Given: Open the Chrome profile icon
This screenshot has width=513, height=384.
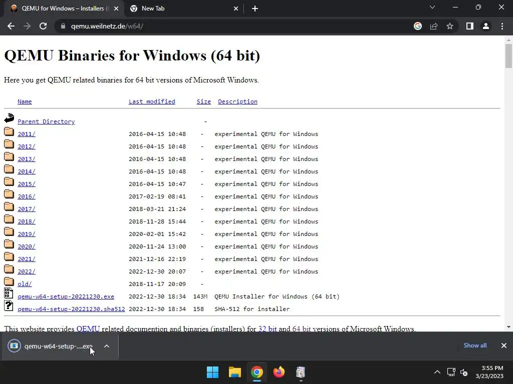Looking at the screenshot, I should 486,26.
